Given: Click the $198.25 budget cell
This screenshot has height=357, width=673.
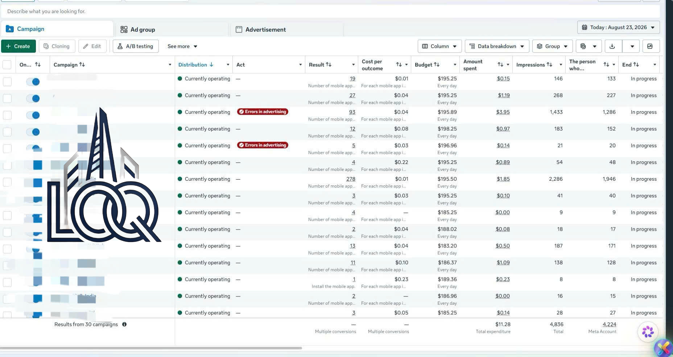Looking at the screenshot, I should pyautogui.click(x=447, y=129).
